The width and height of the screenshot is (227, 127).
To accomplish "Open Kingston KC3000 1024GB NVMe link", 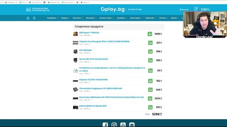I will pos(93,80).
